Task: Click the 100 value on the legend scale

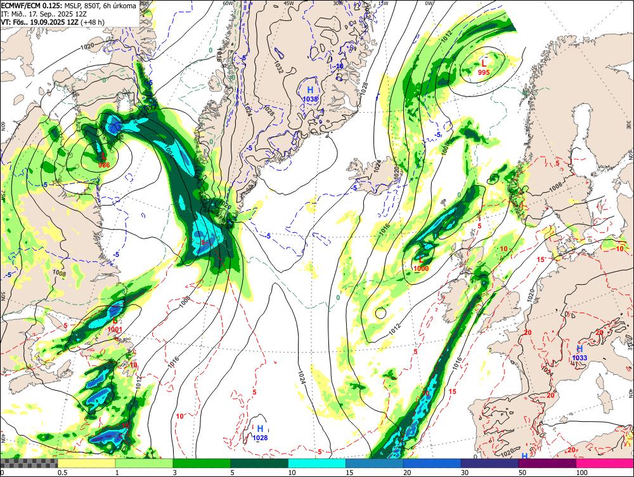Action: coord(582,473)
